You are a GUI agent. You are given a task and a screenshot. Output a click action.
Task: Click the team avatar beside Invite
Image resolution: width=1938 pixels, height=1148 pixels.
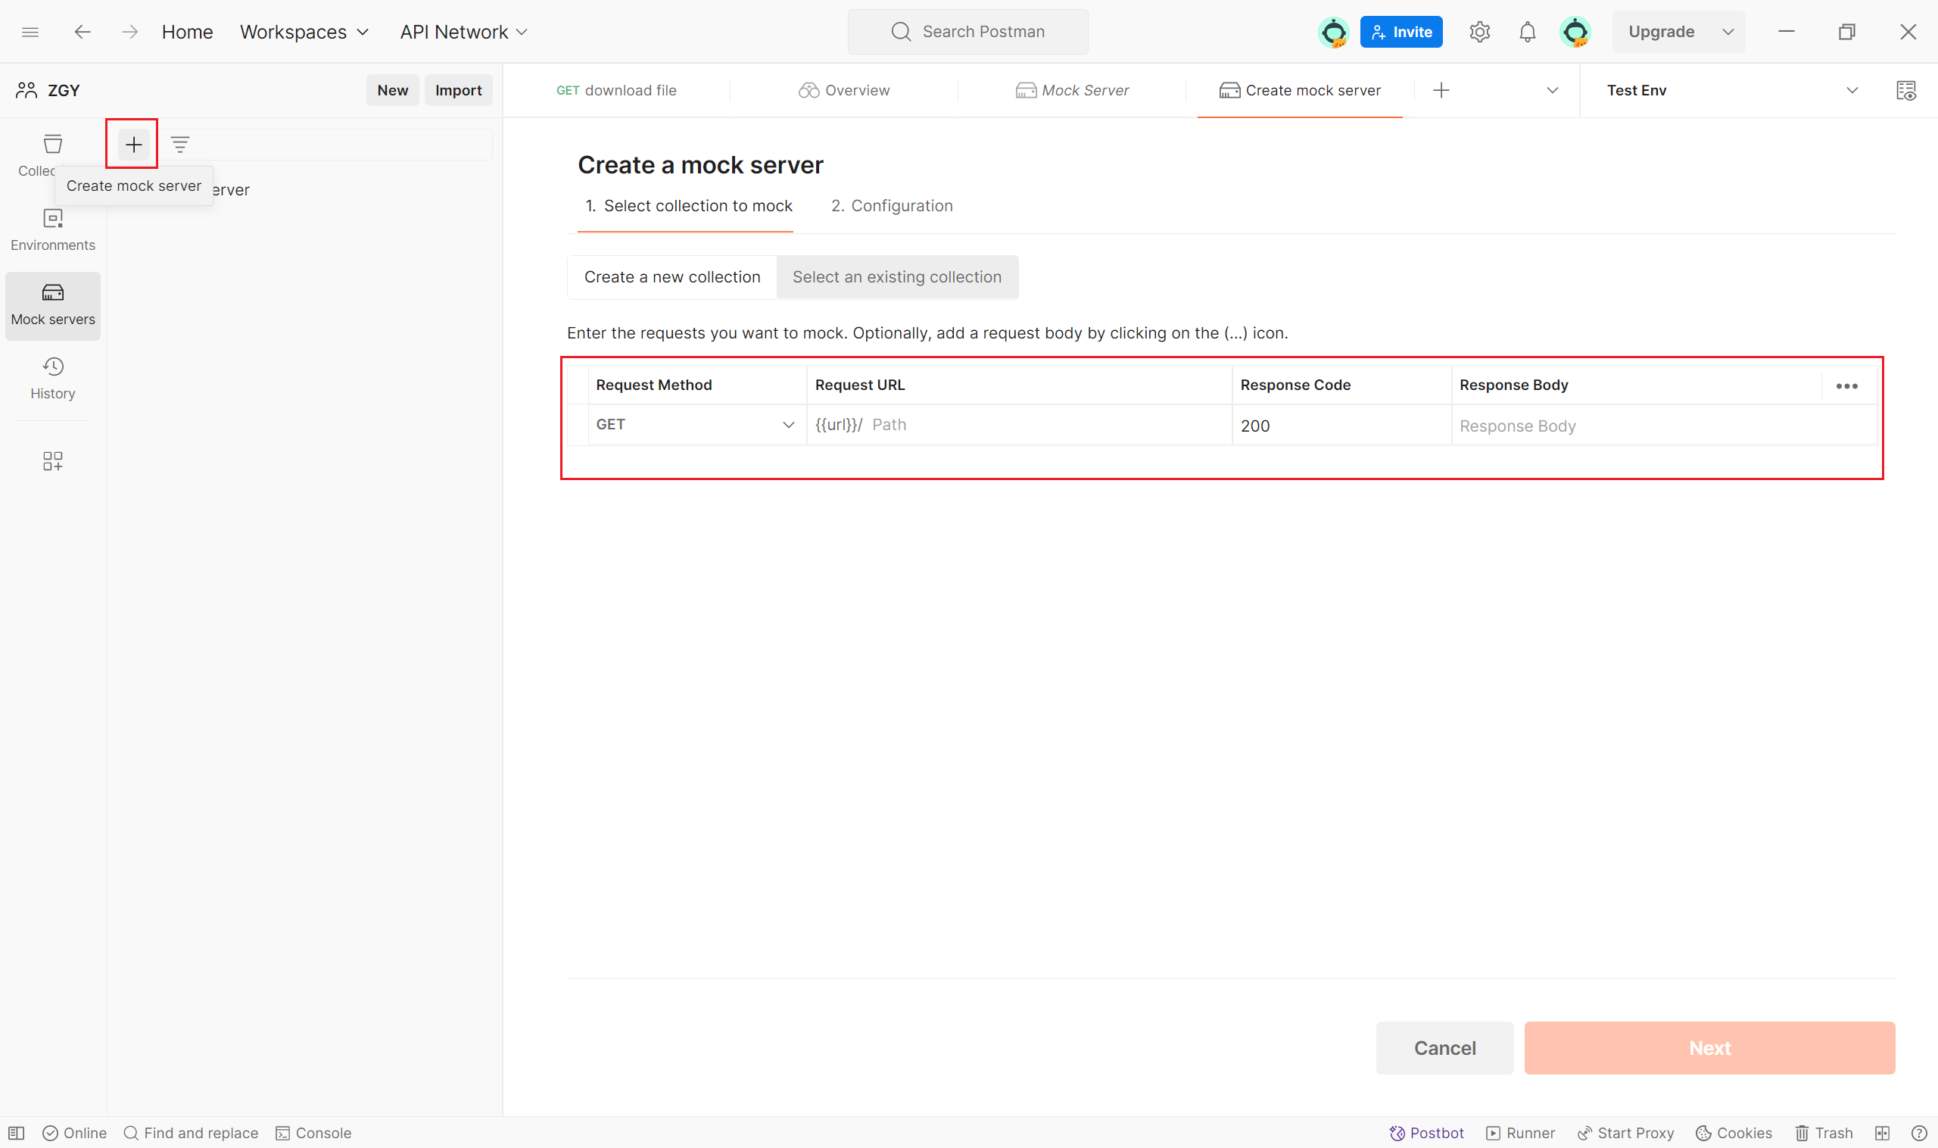[1334, 32]
